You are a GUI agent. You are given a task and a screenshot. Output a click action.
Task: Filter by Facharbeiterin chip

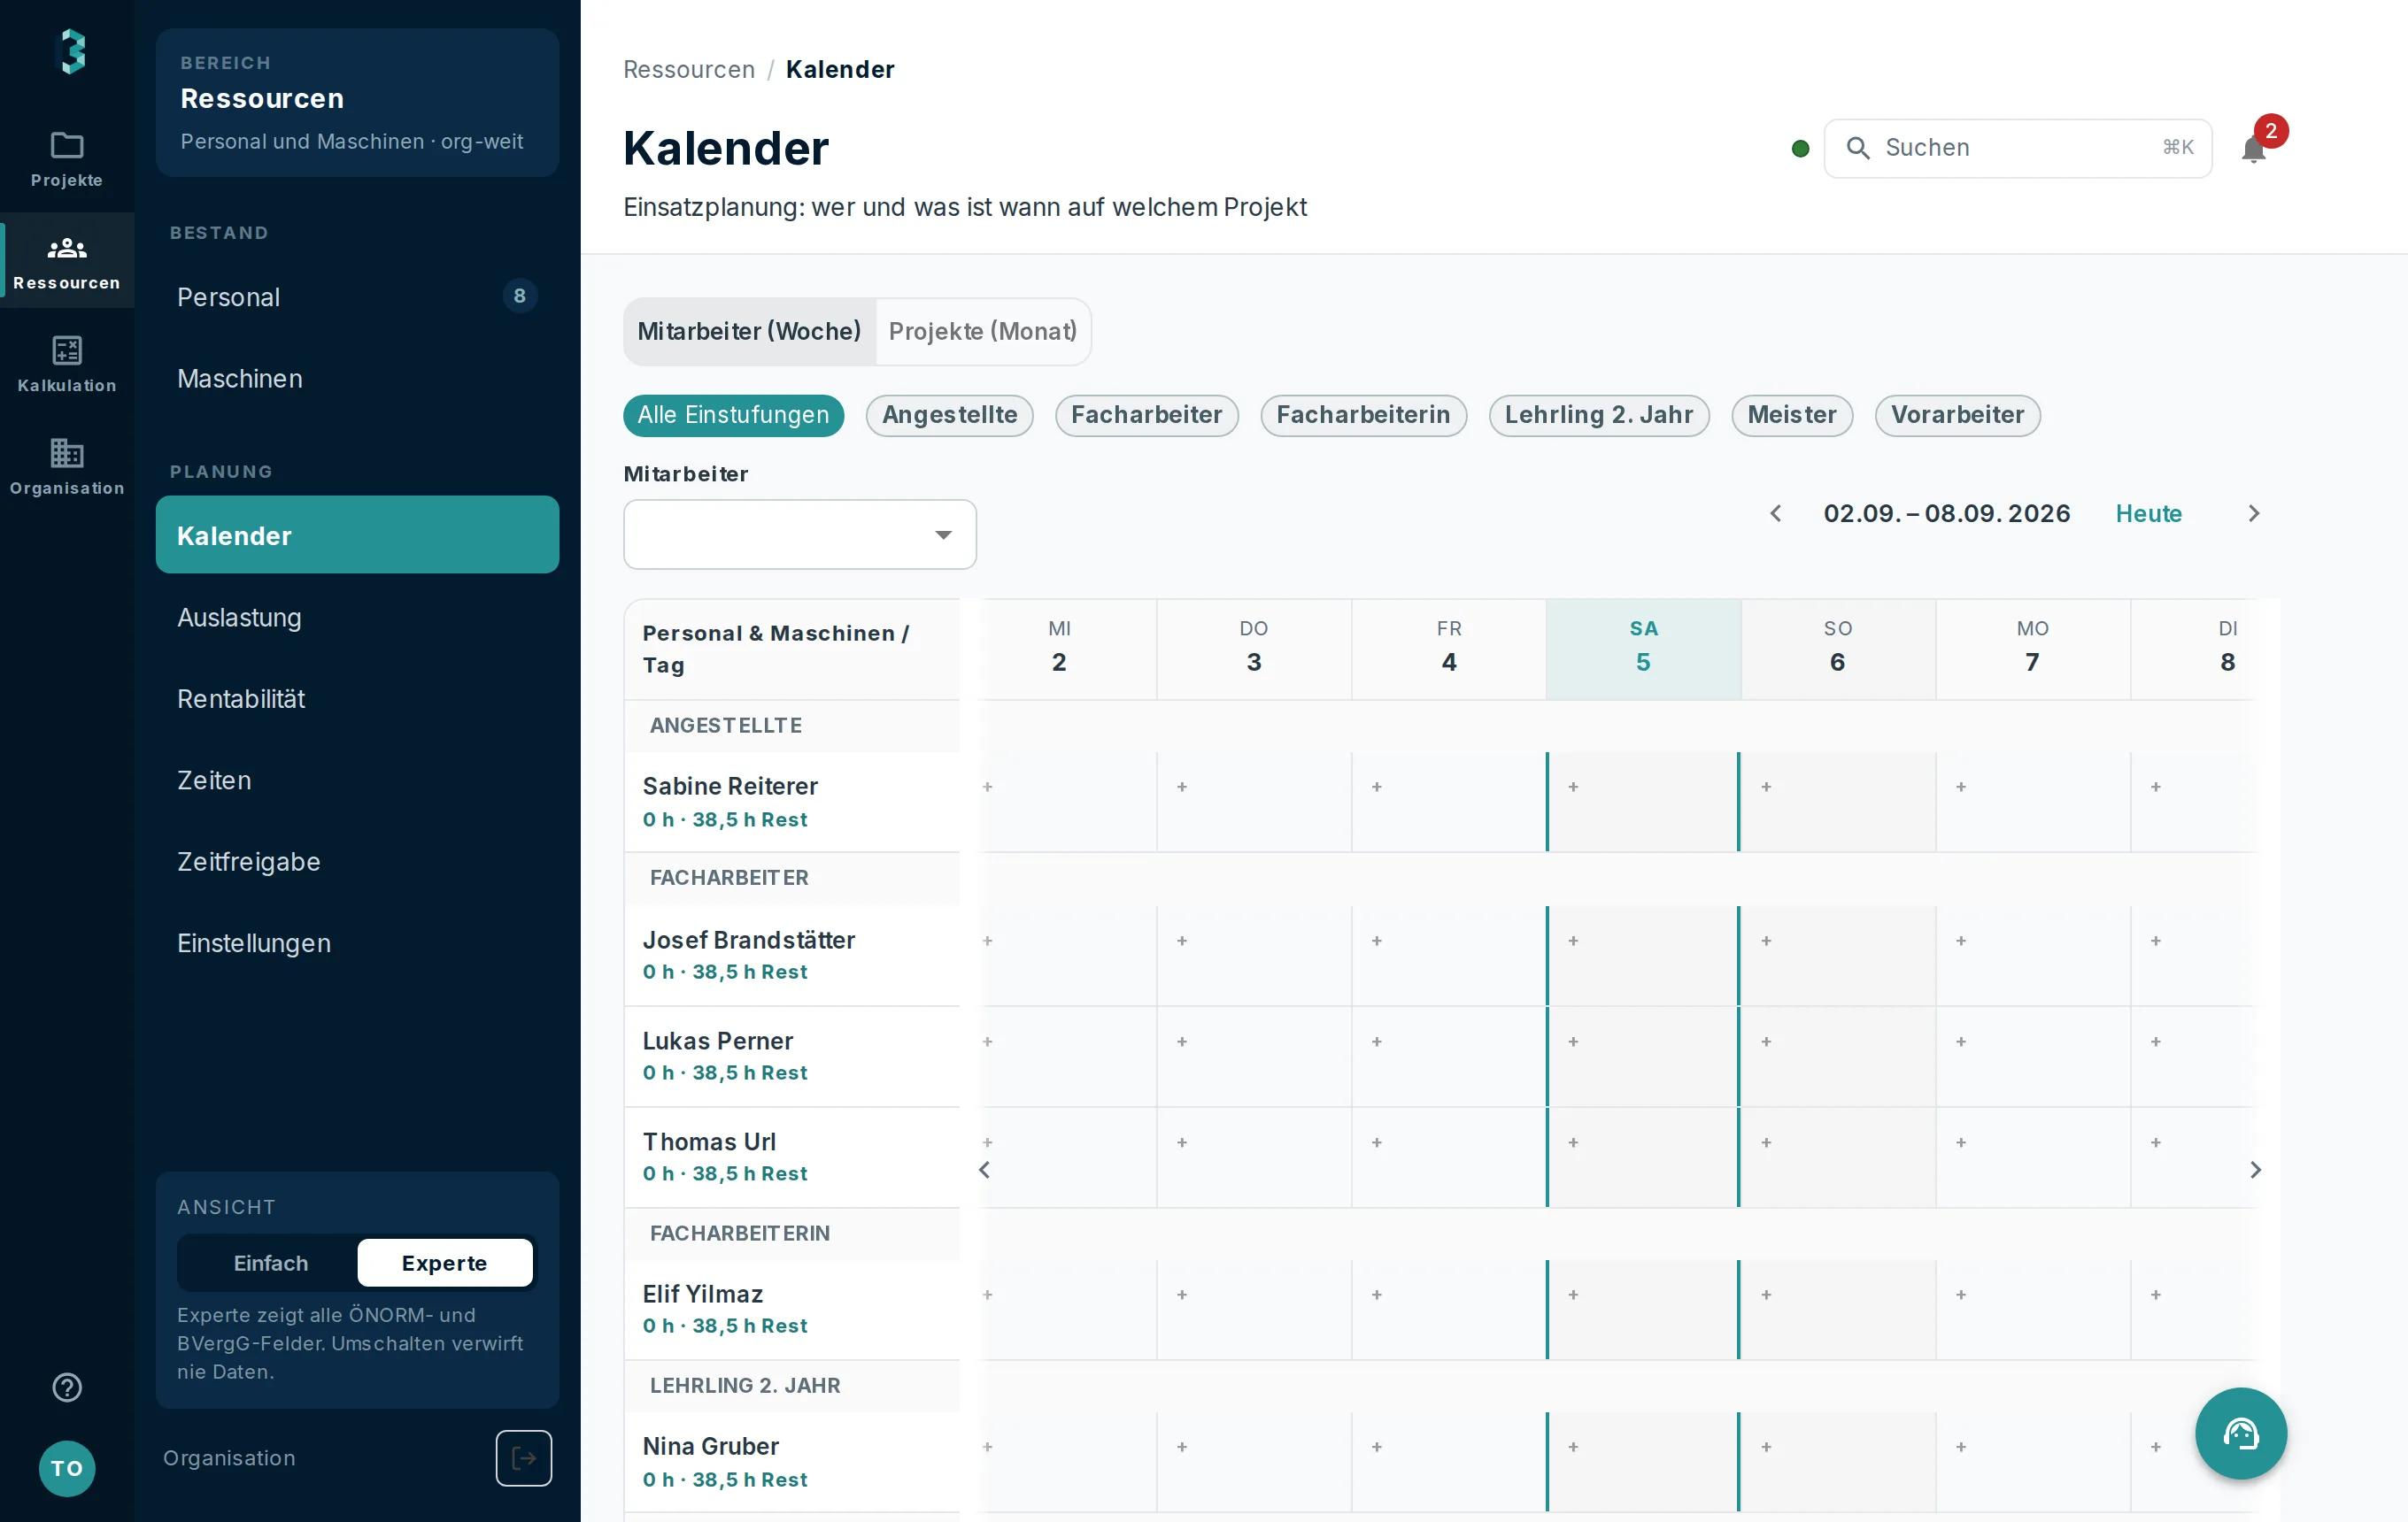pos(1363,416)
